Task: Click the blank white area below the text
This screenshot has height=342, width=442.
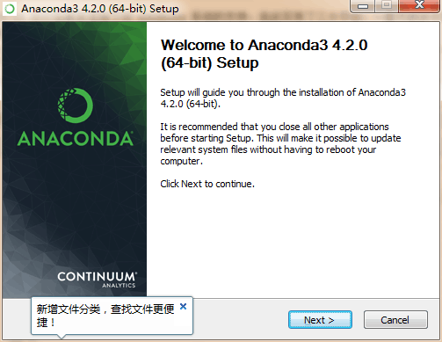Action: point(293,244)
